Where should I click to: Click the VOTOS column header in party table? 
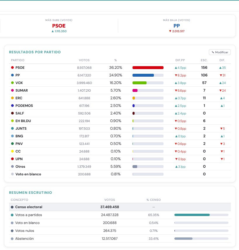click(x=84, y=60)
